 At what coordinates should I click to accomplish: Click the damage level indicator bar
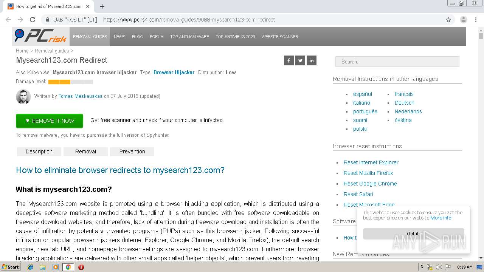(x=71, y=82)
